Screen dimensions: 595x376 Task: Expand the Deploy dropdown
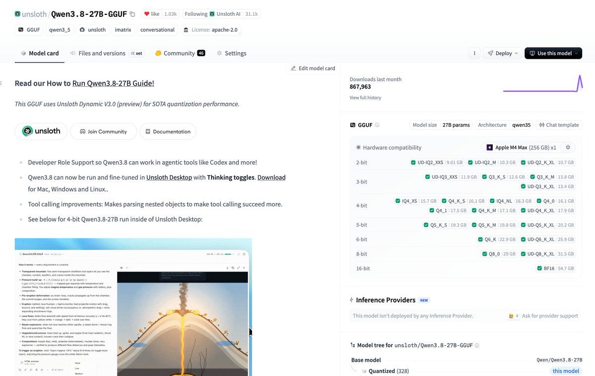502,53
